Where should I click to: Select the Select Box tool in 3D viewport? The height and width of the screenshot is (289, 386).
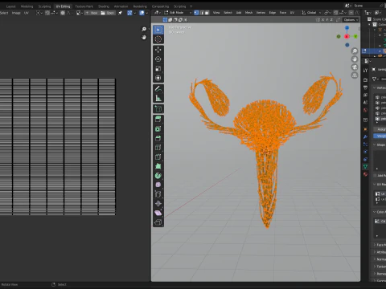[158, 30]
